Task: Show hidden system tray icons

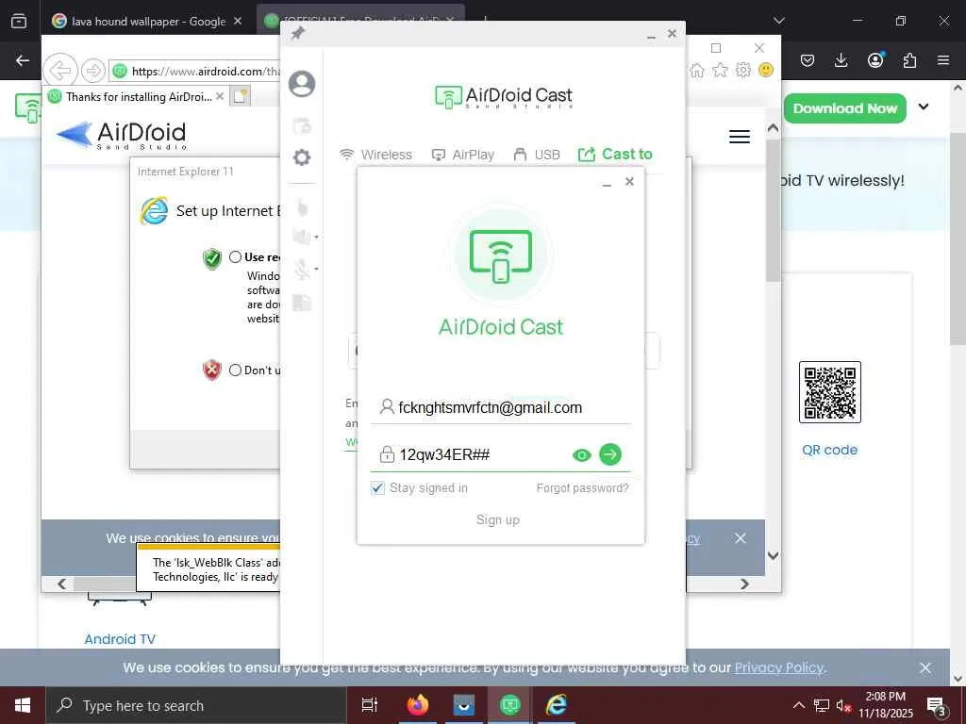Action: point(798,705)
